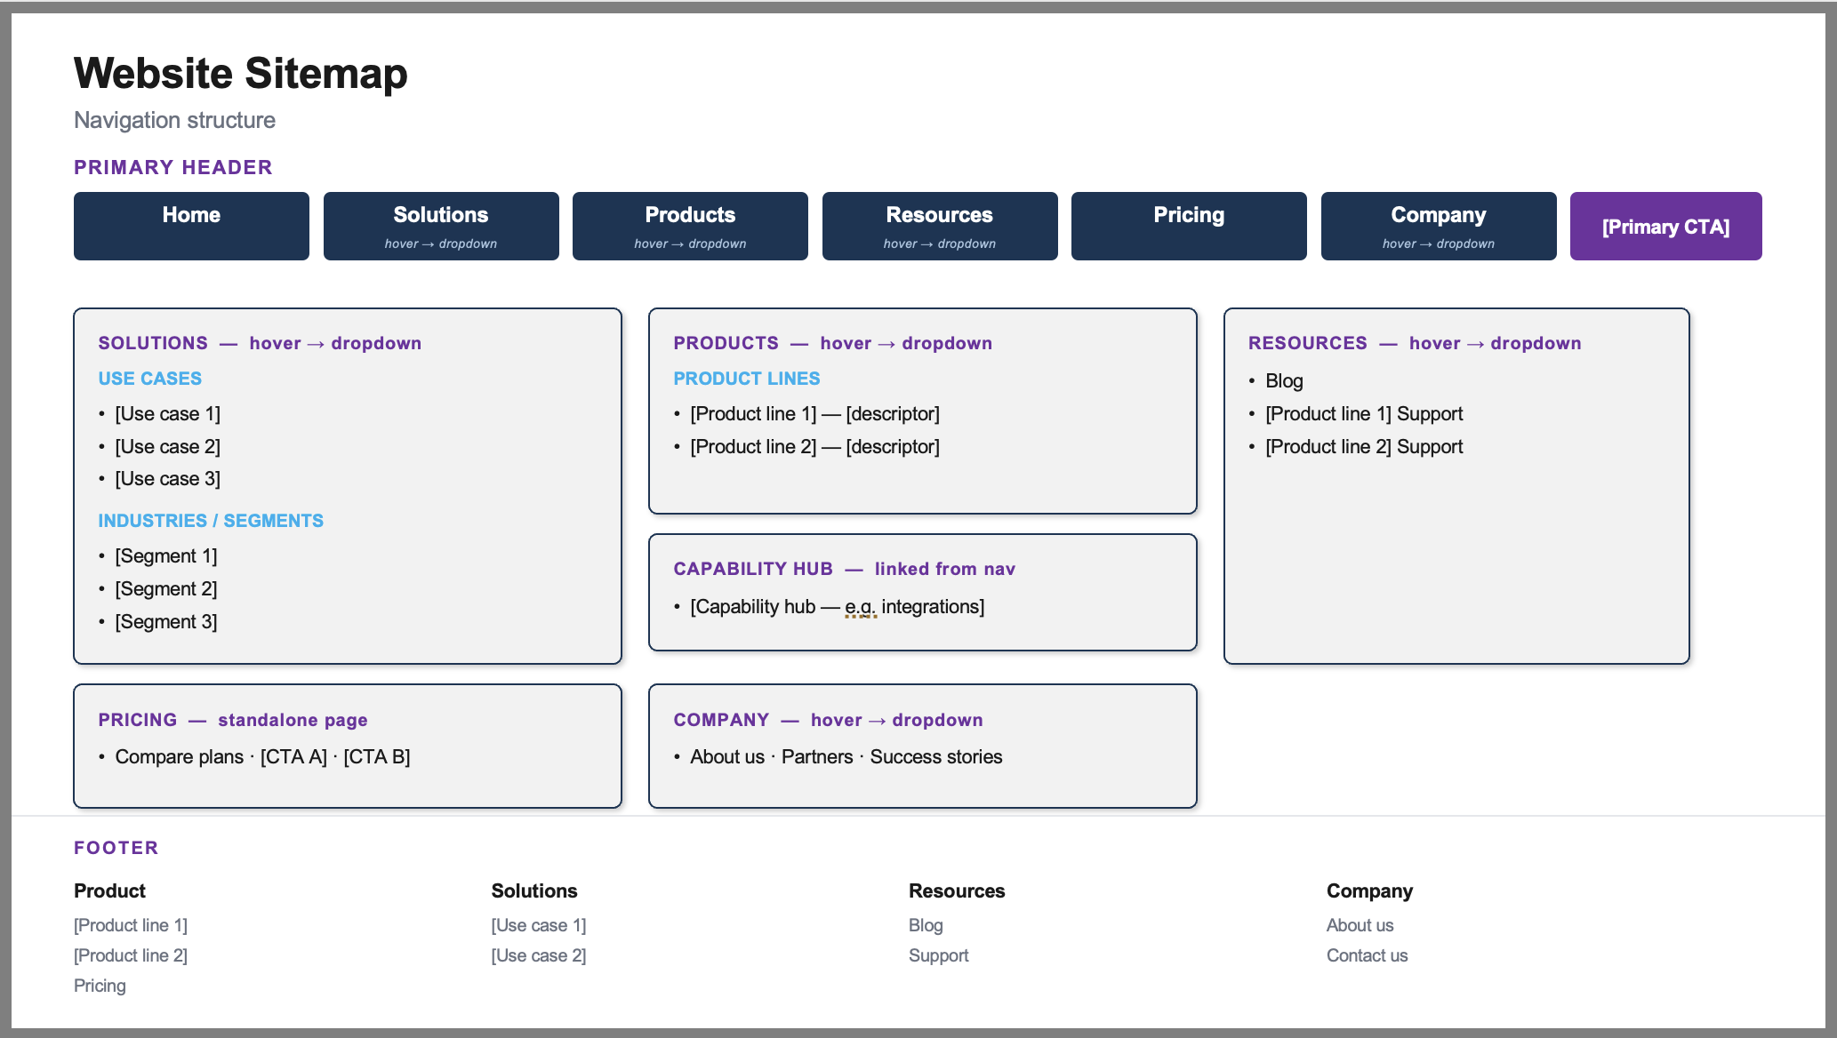The image size is (1837, 1038).
Task: Click the COMPANY panel heading
Action: tap(828, 720)
